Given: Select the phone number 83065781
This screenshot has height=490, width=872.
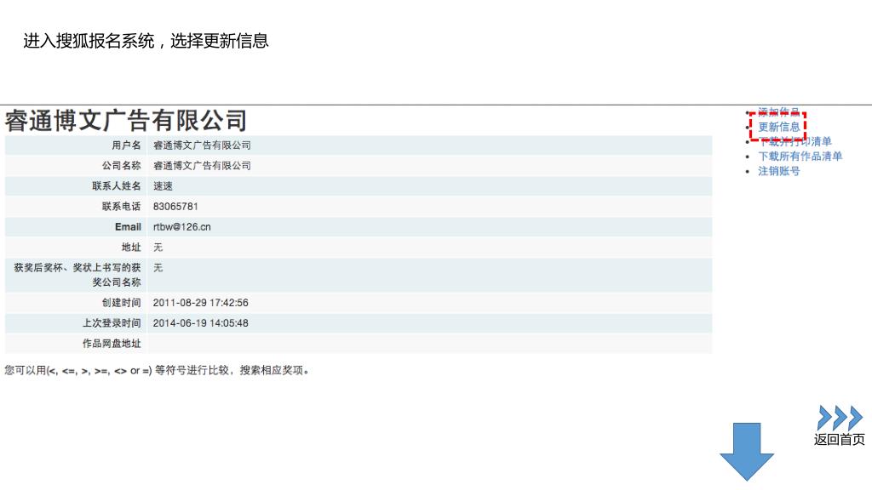Looking at the screenshot, I should (x=175, y=206).
